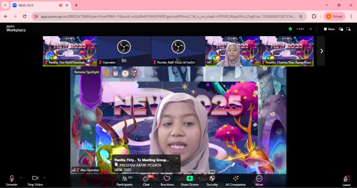357x188 pixels.
Task: Click the REC recording indicator
Action: pos(301,29)
